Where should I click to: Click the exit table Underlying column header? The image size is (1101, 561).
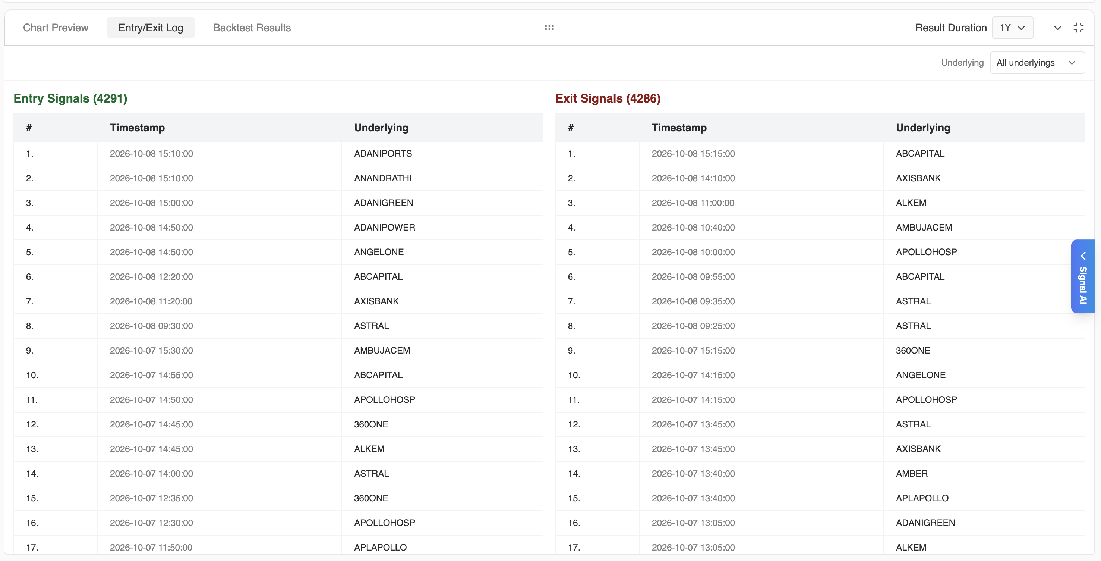point(923,128)
